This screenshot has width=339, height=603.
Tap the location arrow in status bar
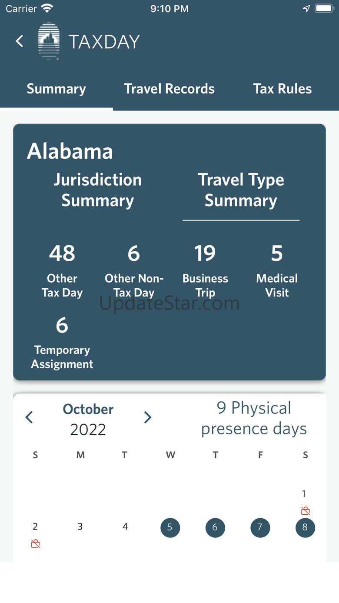coord(306,9)
